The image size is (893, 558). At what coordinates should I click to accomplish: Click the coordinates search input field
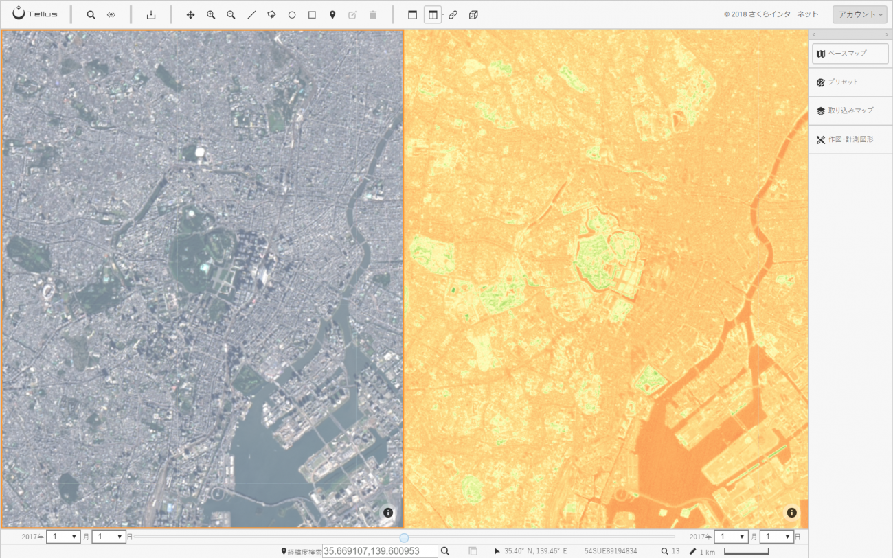tap(380, 551)
